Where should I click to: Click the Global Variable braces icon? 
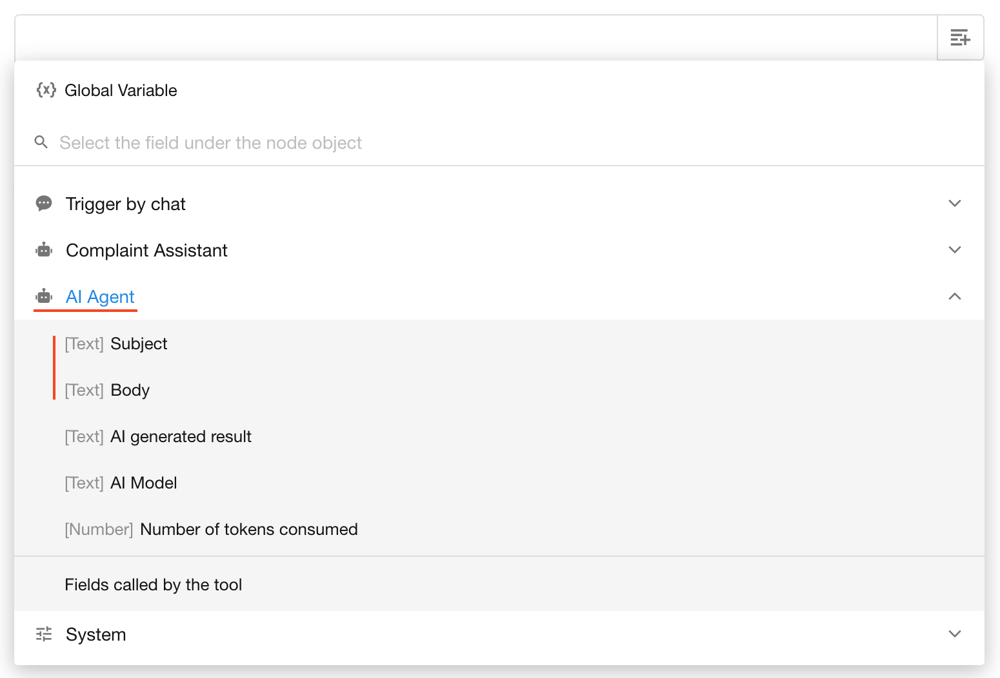[46, 90]
